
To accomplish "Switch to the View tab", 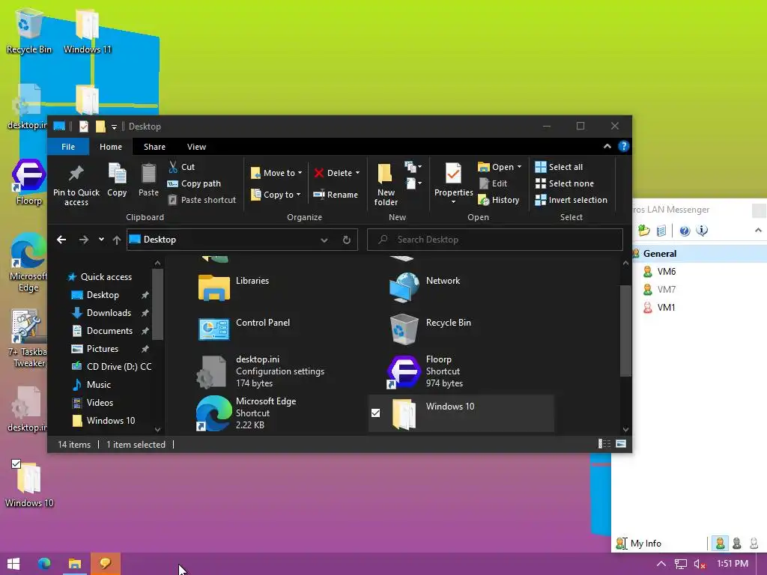I will (x=196, y=147).
